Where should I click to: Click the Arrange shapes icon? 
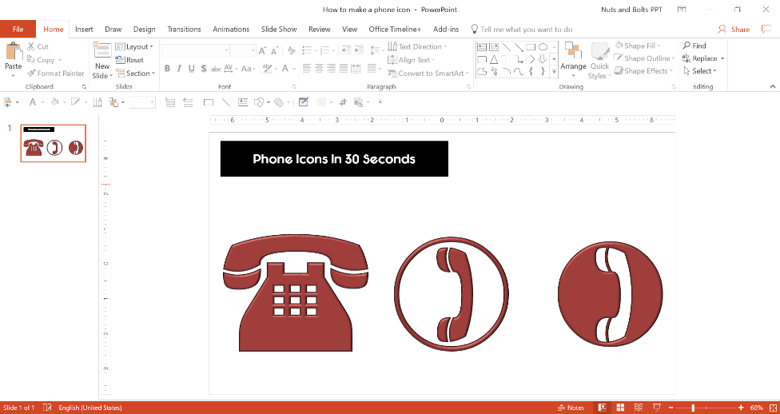point(573,51)
